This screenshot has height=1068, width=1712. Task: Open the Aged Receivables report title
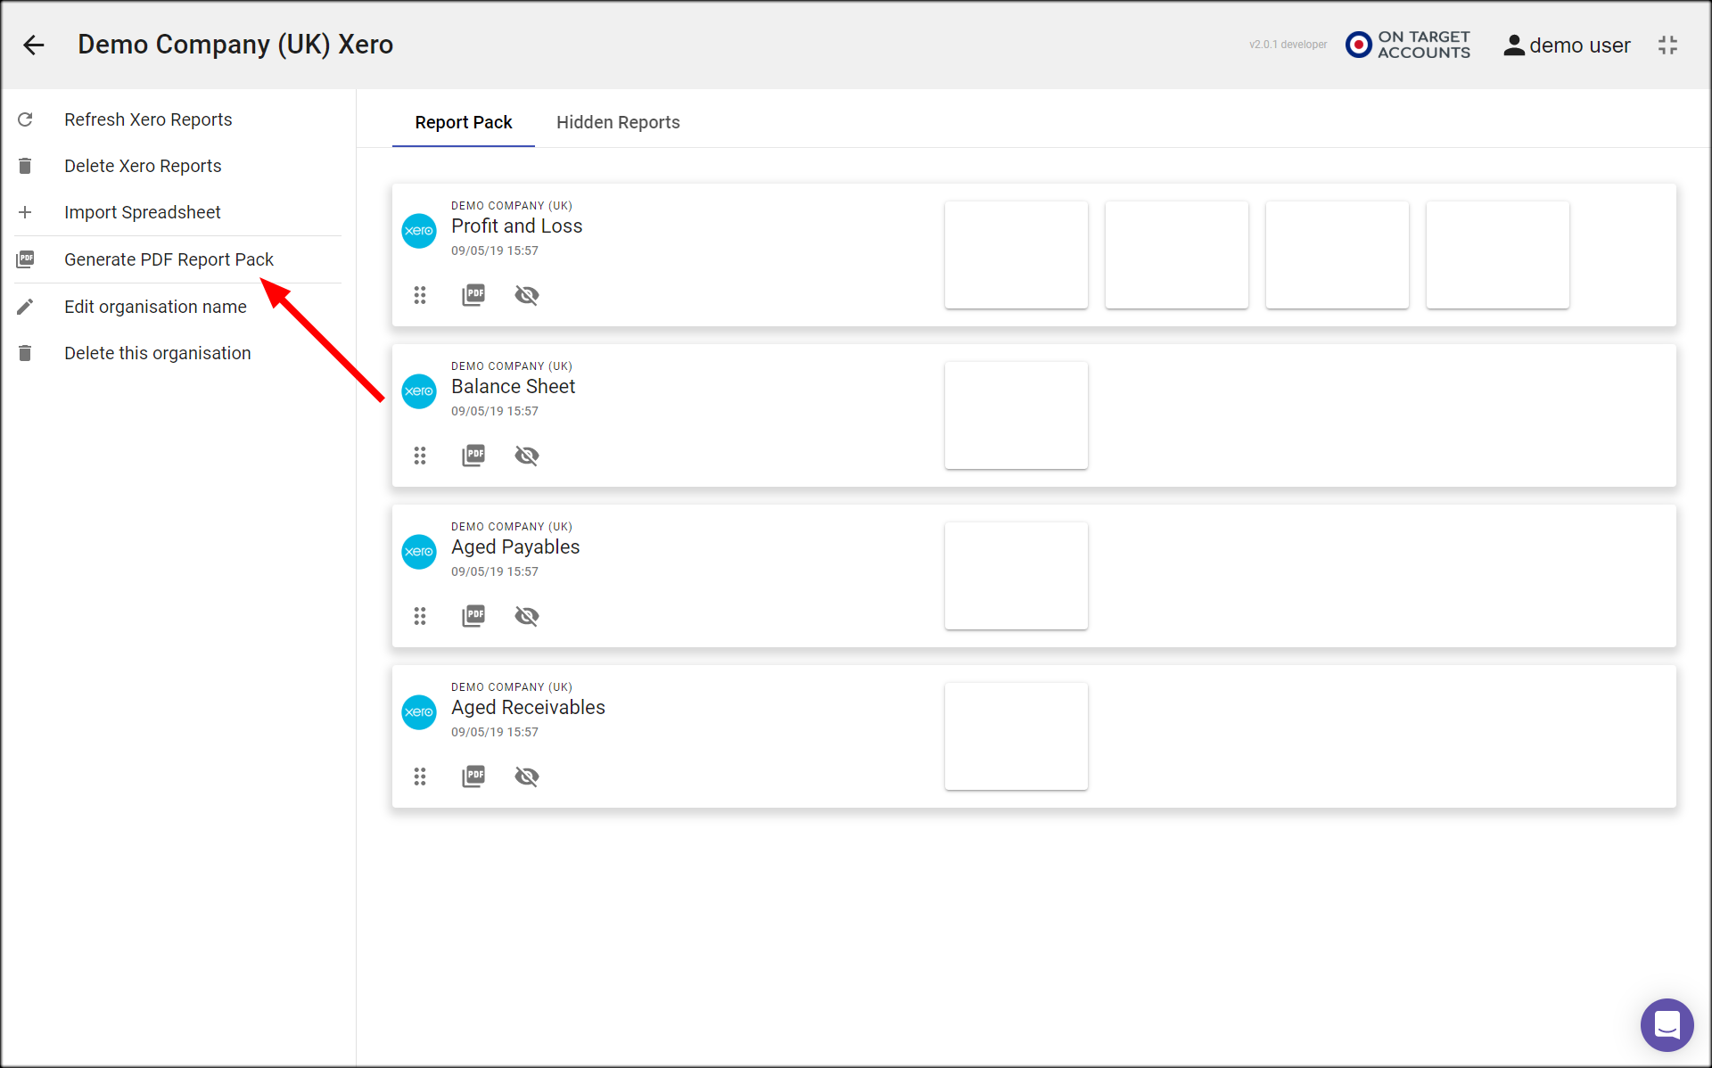click(528, 708)
